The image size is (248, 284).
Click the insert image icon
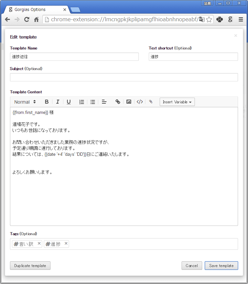point(129,102)
